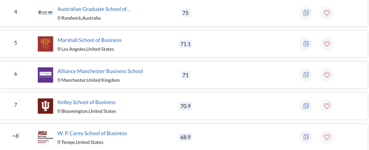Compare W. P. Carey School of Business
The height and width of the screenshot is (150, 369).
click(305, 137)
